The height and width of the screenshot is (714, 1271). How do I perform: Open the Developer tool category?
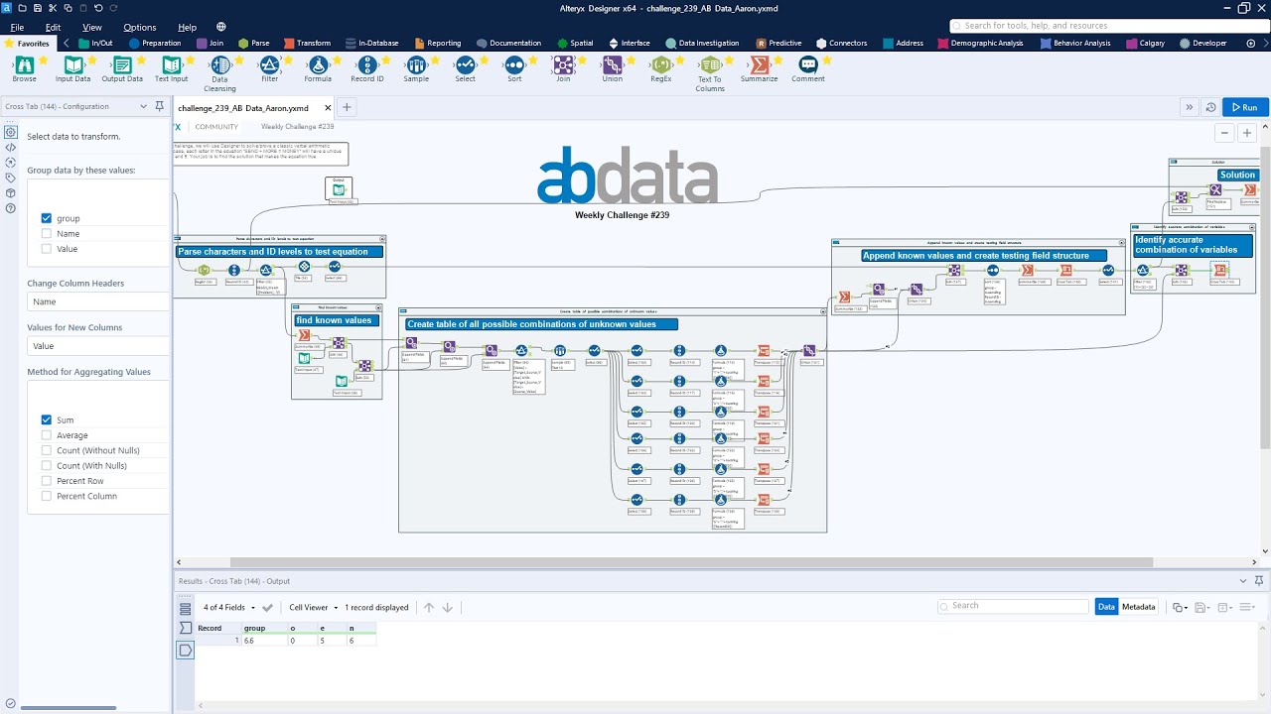tap(1203, 43)
